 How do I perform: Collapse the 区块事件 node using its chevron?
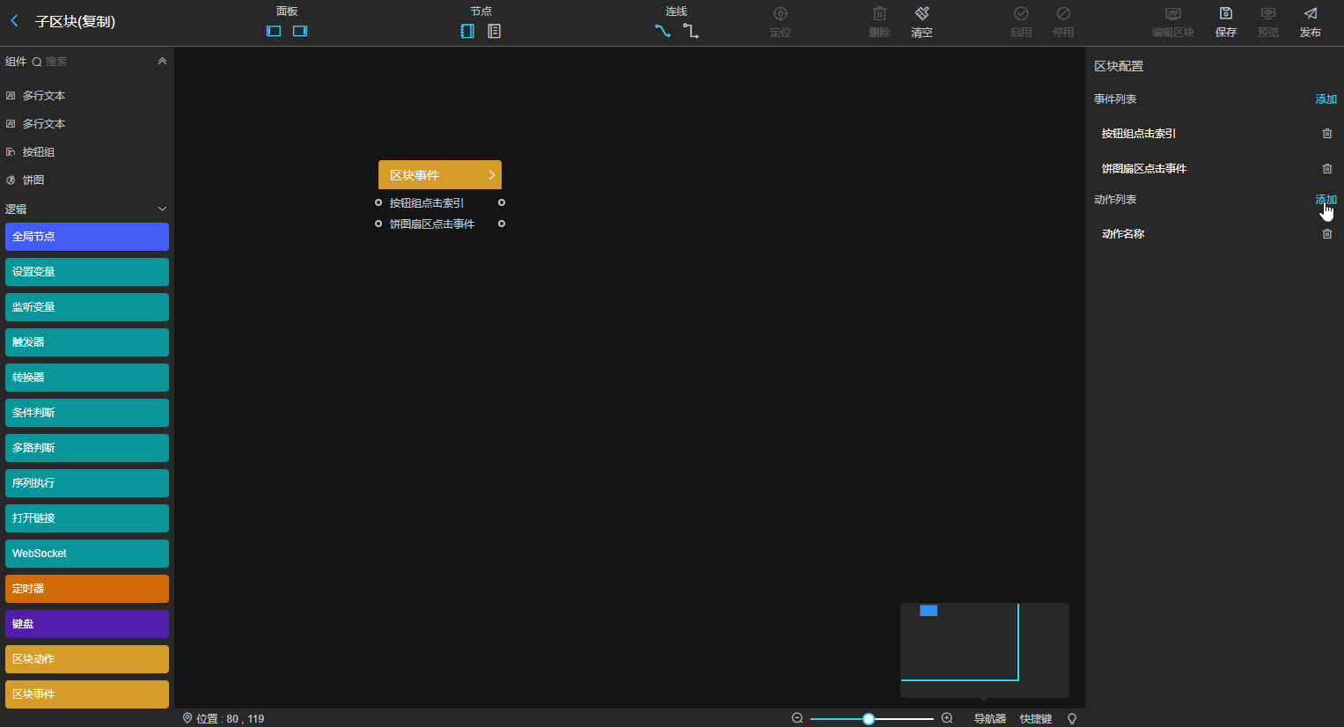point(492,175)
